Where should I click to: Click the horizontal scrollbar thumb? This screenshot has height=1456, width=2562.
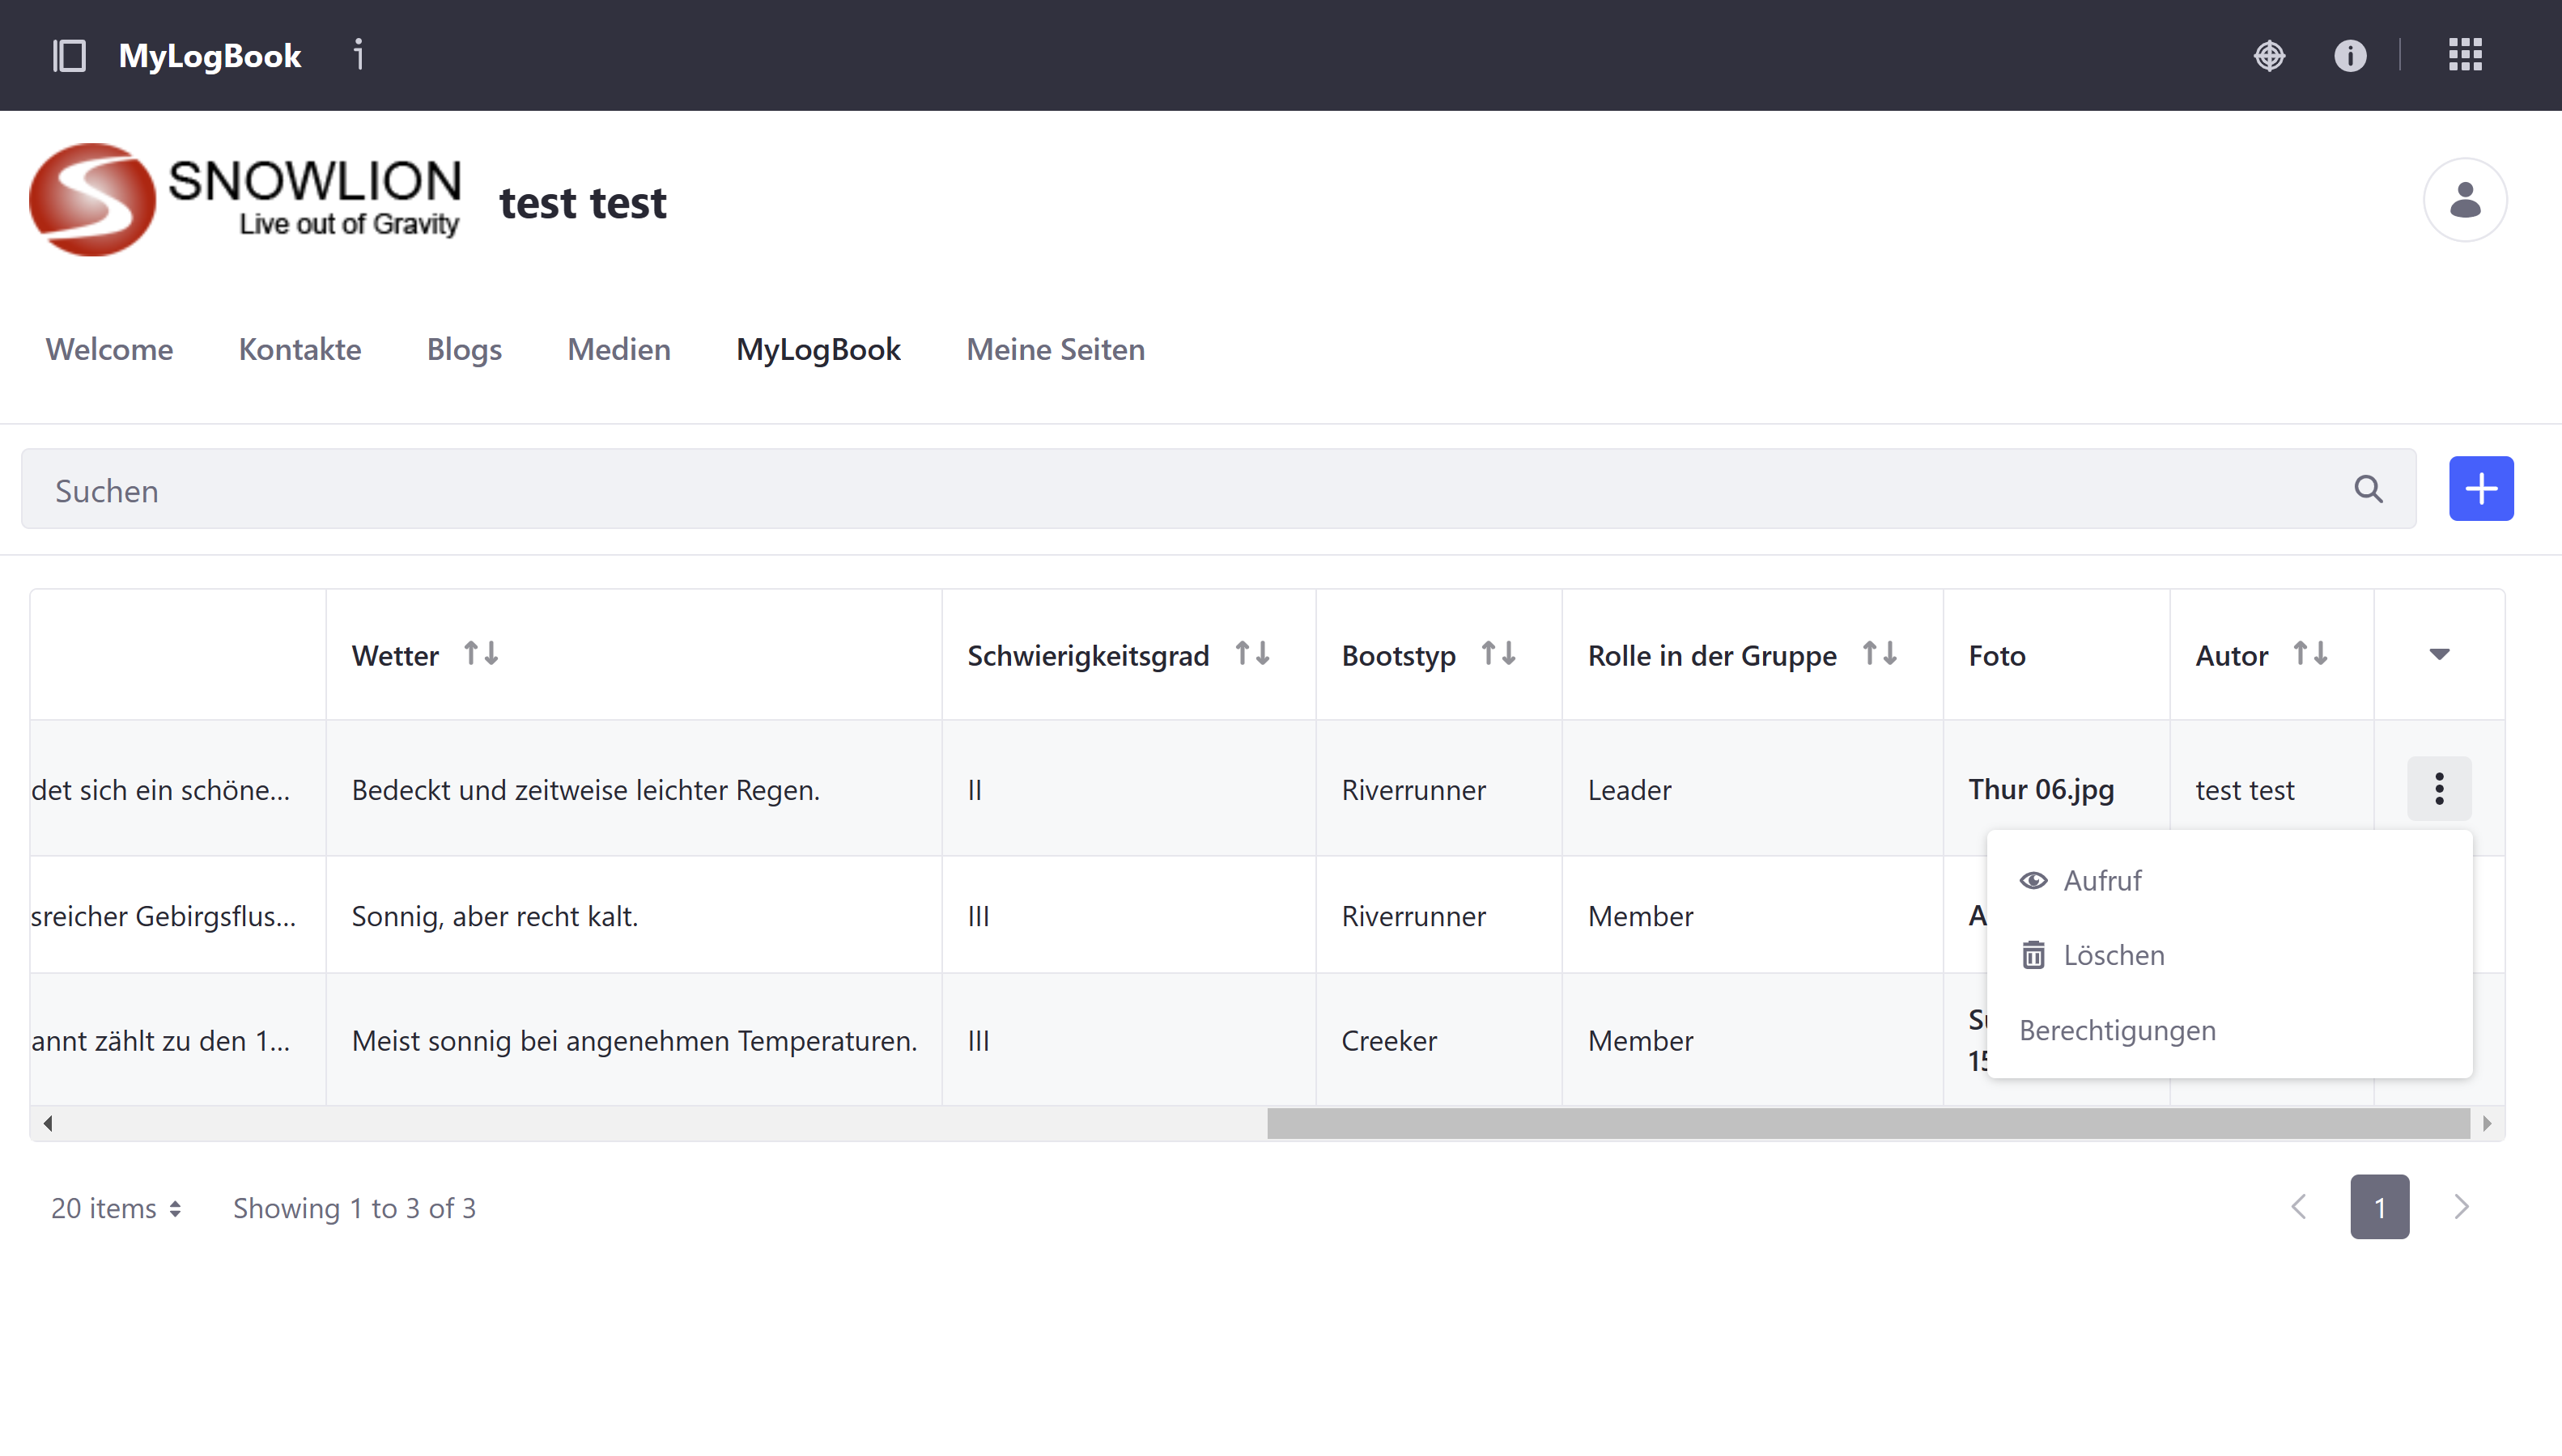(x=1869, y=1124)
